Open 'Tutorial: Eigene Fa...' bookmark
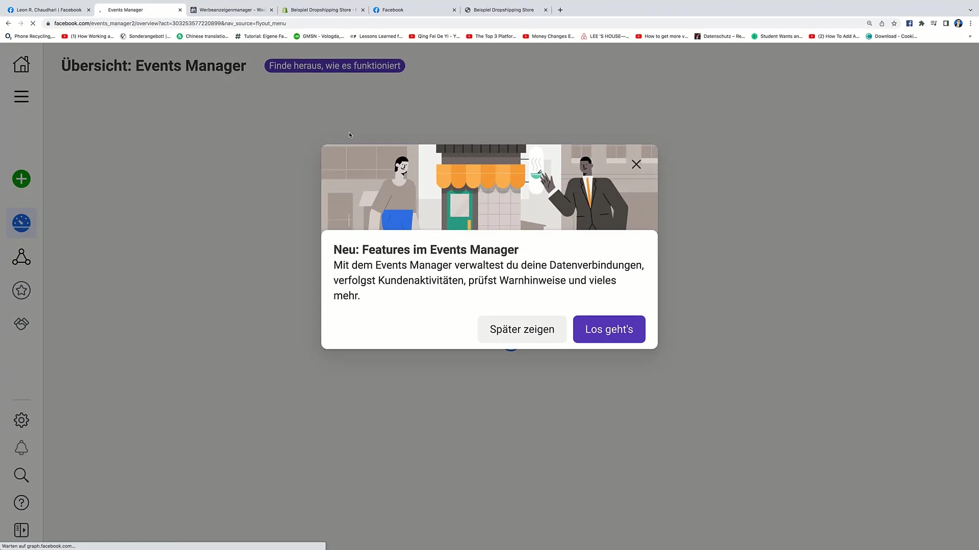 point(261,36)
